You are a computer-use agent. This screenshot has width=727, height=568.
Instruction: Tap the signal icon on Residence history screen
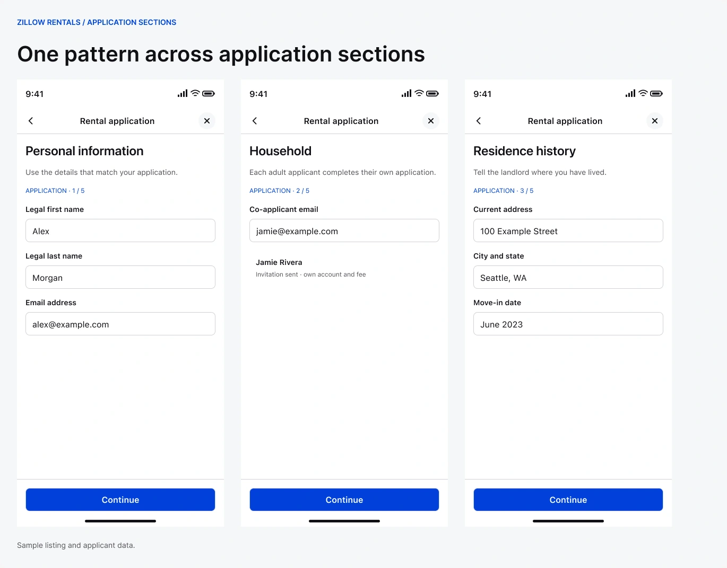(630, 93)
